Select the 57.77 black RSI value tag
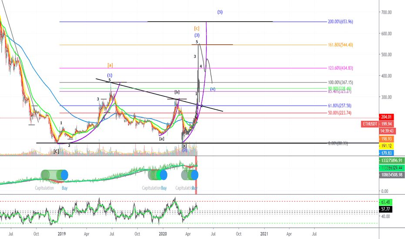Viewport: 405px width, 239px height. pos(385,209)
